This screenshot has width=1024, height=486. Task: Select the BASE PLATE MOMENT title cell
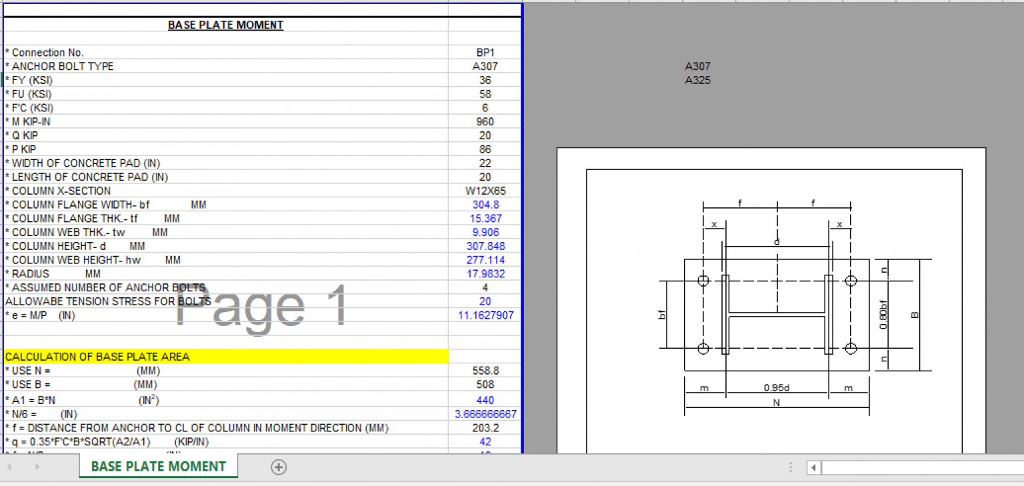pyautogui.click(x=225, y=25)
